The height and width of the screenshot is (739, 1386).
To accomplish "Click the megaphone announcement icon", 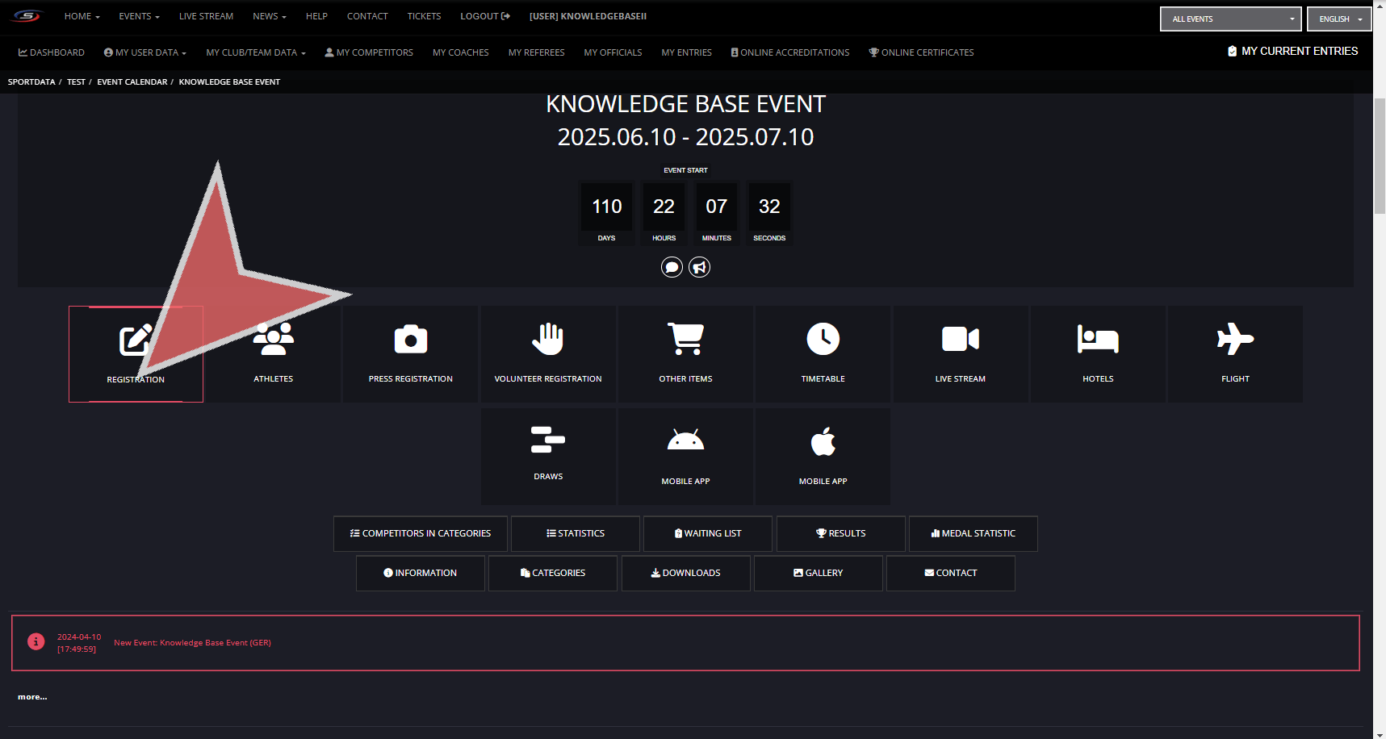I will [x=699, y=267].
